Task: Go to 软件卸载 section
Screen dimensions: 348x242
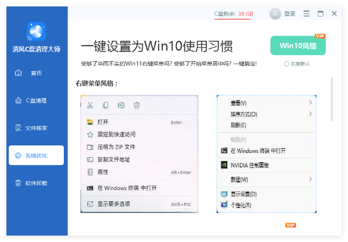Action: tap(36, 183)
